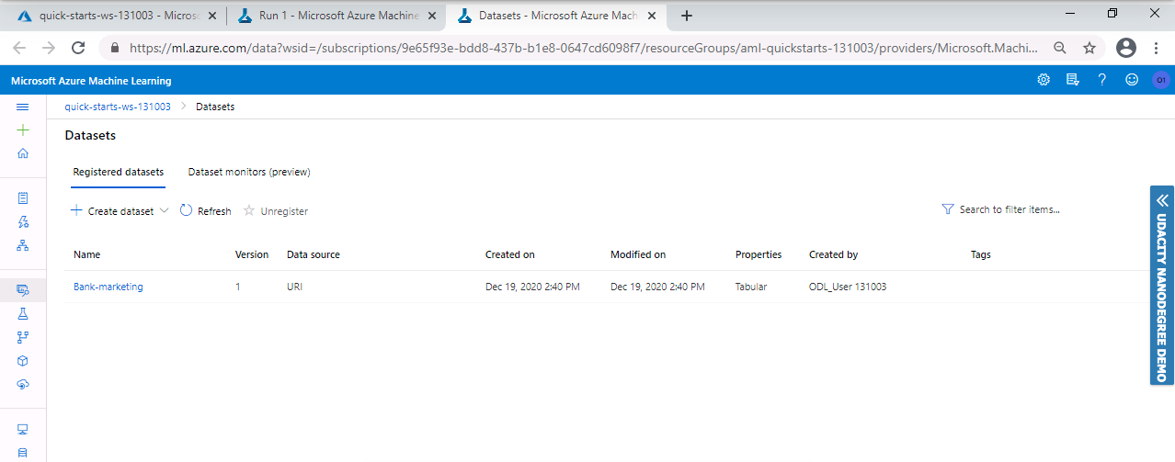The image size is (1175, 462).
Task: Click the ODL_User 131003 cell
Action: click(848, 287)
